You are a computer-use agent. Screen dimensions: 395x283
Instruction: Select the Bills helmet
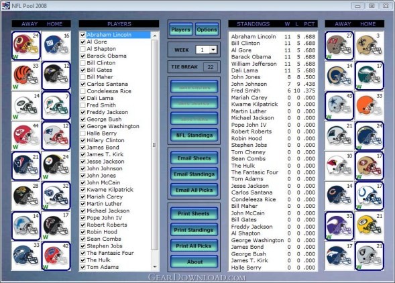(56, 256)
